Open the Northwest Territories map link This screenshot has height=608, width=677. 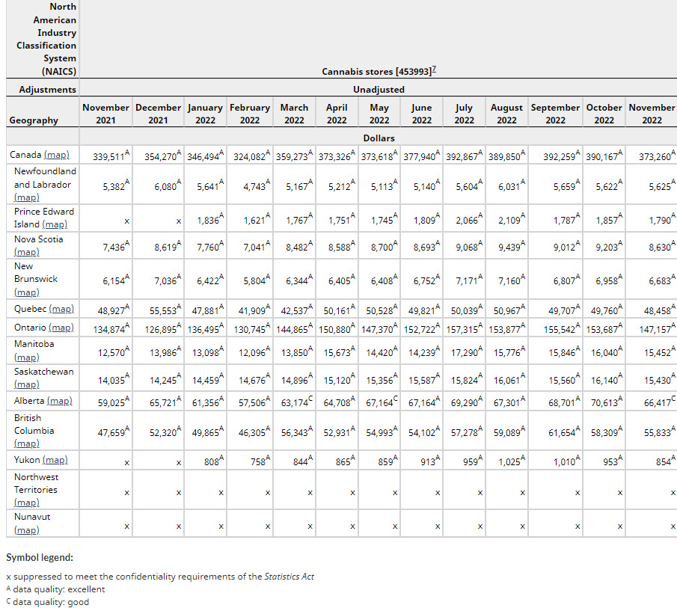pyautogui.click(x=26, y=503)
